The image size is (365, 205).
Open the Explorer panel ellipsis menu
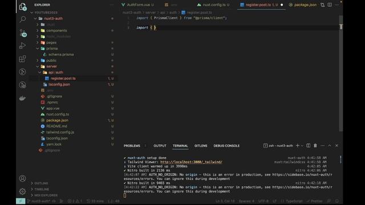click(x=112, y=5)
